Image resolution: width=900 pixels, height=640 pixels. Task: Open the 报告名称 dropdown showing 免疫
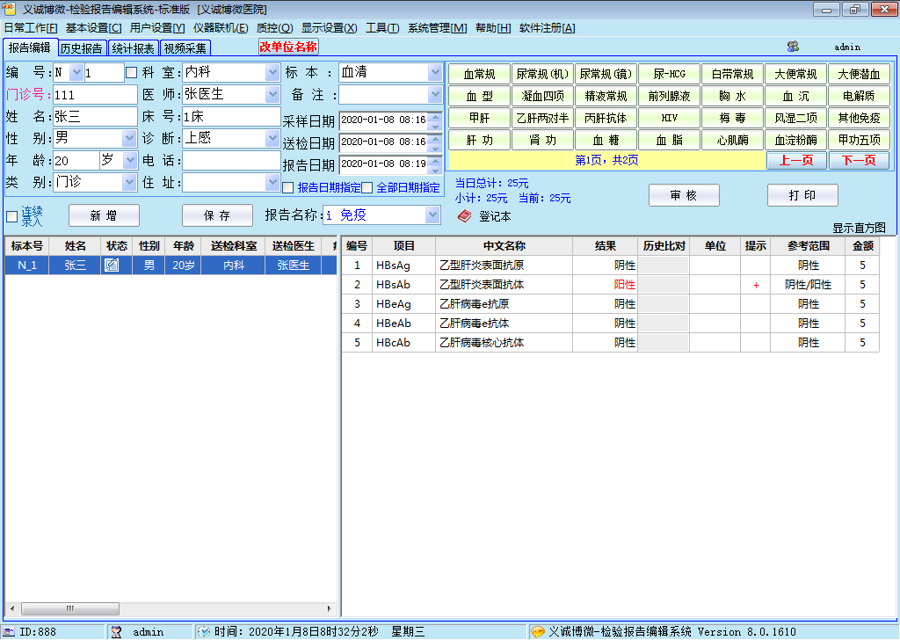point(432,215)
